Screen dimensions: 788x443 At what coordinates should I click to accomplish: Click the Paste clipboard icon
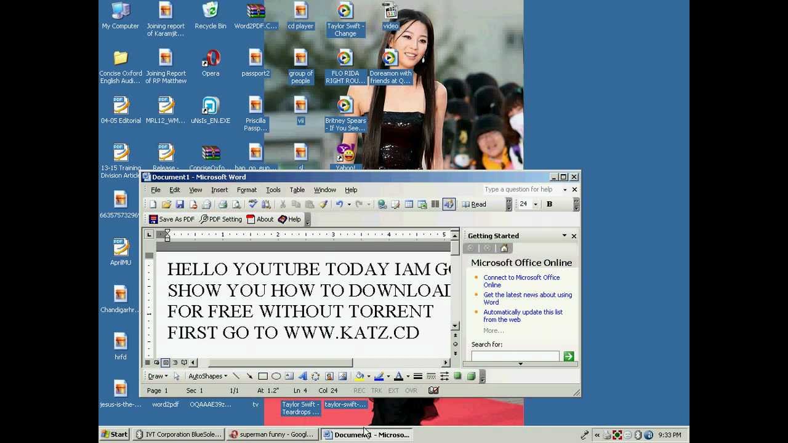pyautogui.click(x=310, y=204)
